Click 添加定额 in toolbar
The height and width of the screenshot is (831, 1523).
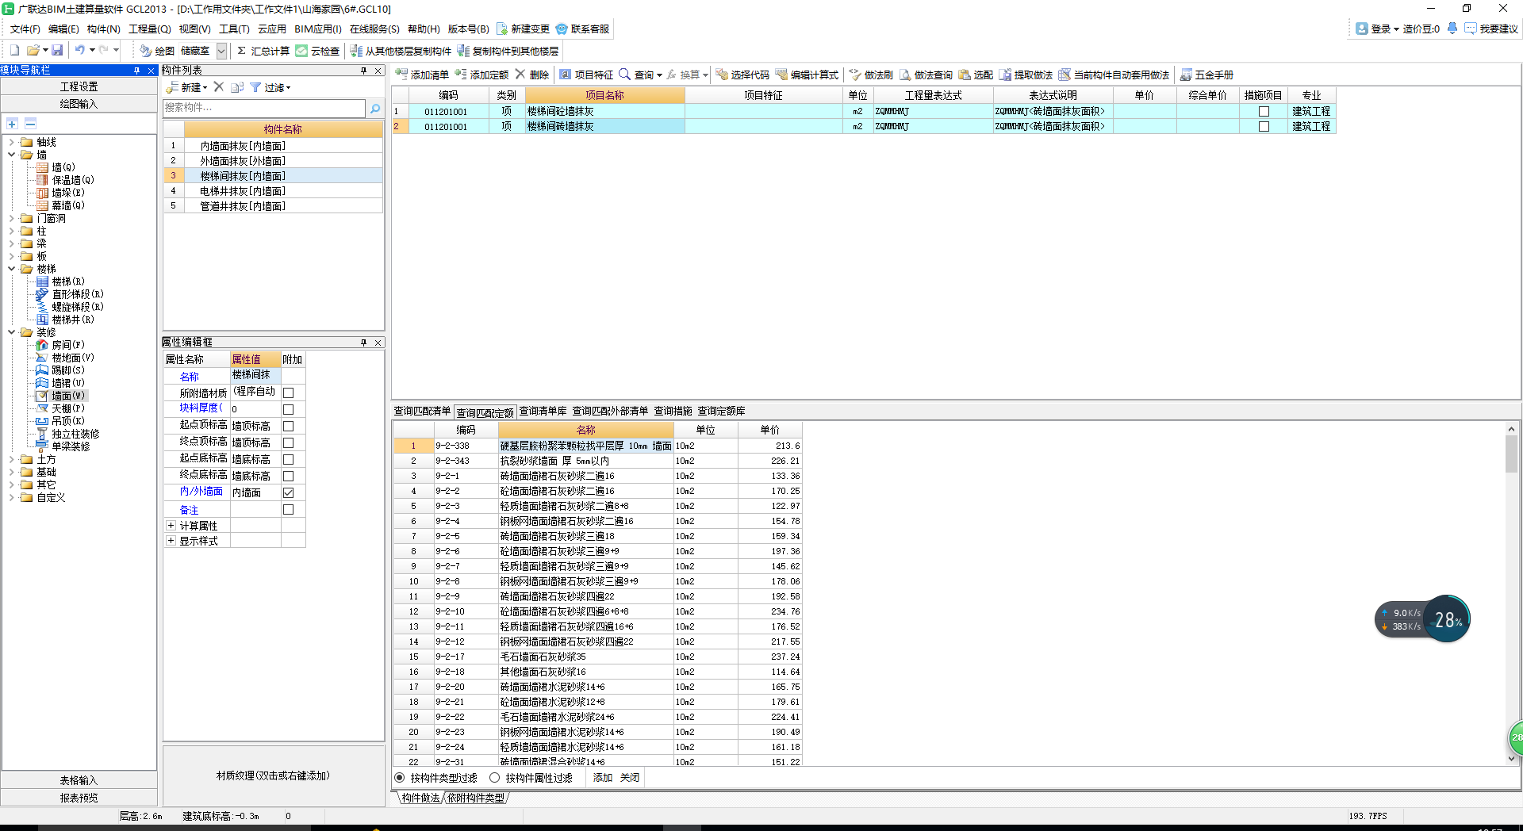pyautogui.click(x=482, y=75)
